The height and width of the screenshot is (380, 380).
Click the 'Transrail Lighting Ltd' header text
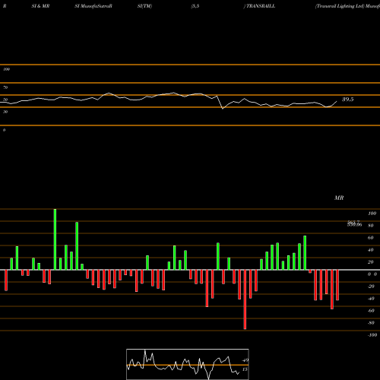(x=340, y=6)
